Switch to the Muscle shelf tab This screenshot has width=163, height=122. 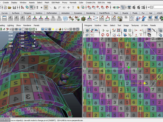(125, 13)
